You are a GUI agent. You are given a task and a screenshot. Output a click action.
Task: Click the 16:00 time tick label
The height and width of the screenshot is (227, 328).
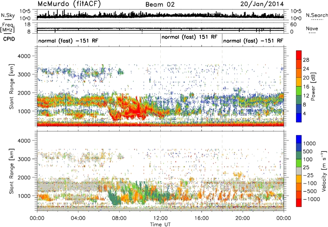point(201,218)
